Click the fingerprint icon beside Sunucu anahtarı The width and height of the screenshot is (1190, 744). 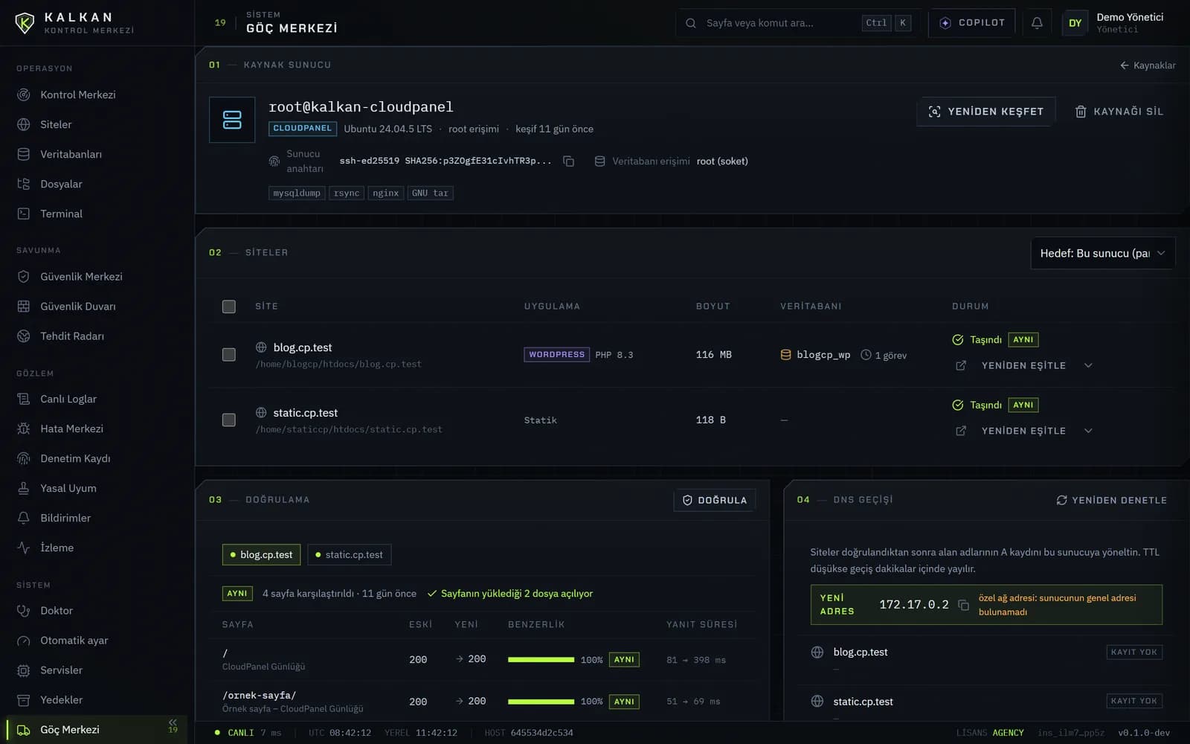pos(274,161)
